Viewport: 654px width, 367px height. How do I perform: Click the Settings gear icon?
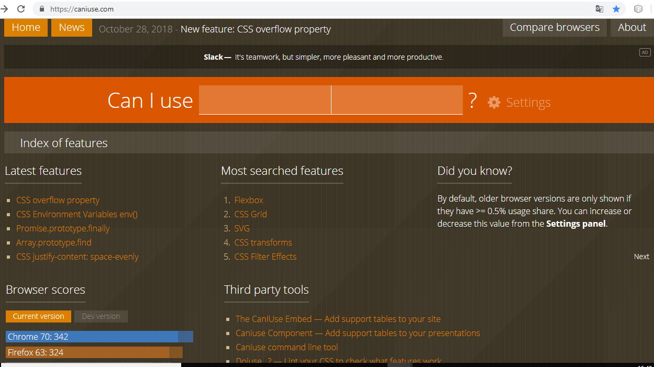pos(494,102)
